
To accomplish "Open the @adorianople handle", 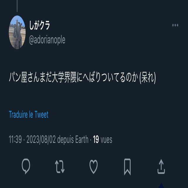I will (x=47, y=40).
